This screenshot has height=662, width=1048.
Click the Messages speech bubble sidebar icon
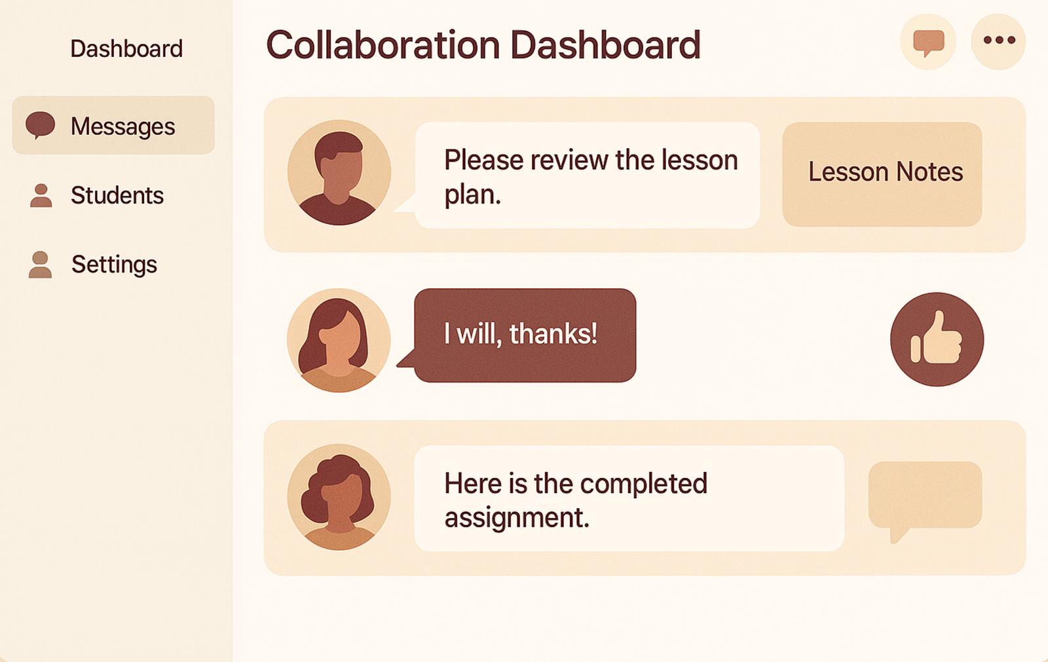click(40, 124)
